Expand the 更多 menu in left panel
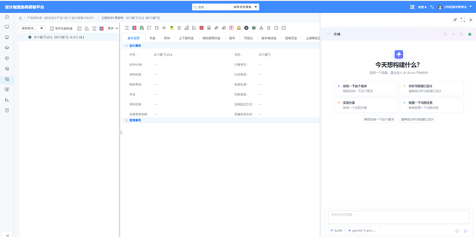This screenshot has height=237, width=476. pos(113,28)
